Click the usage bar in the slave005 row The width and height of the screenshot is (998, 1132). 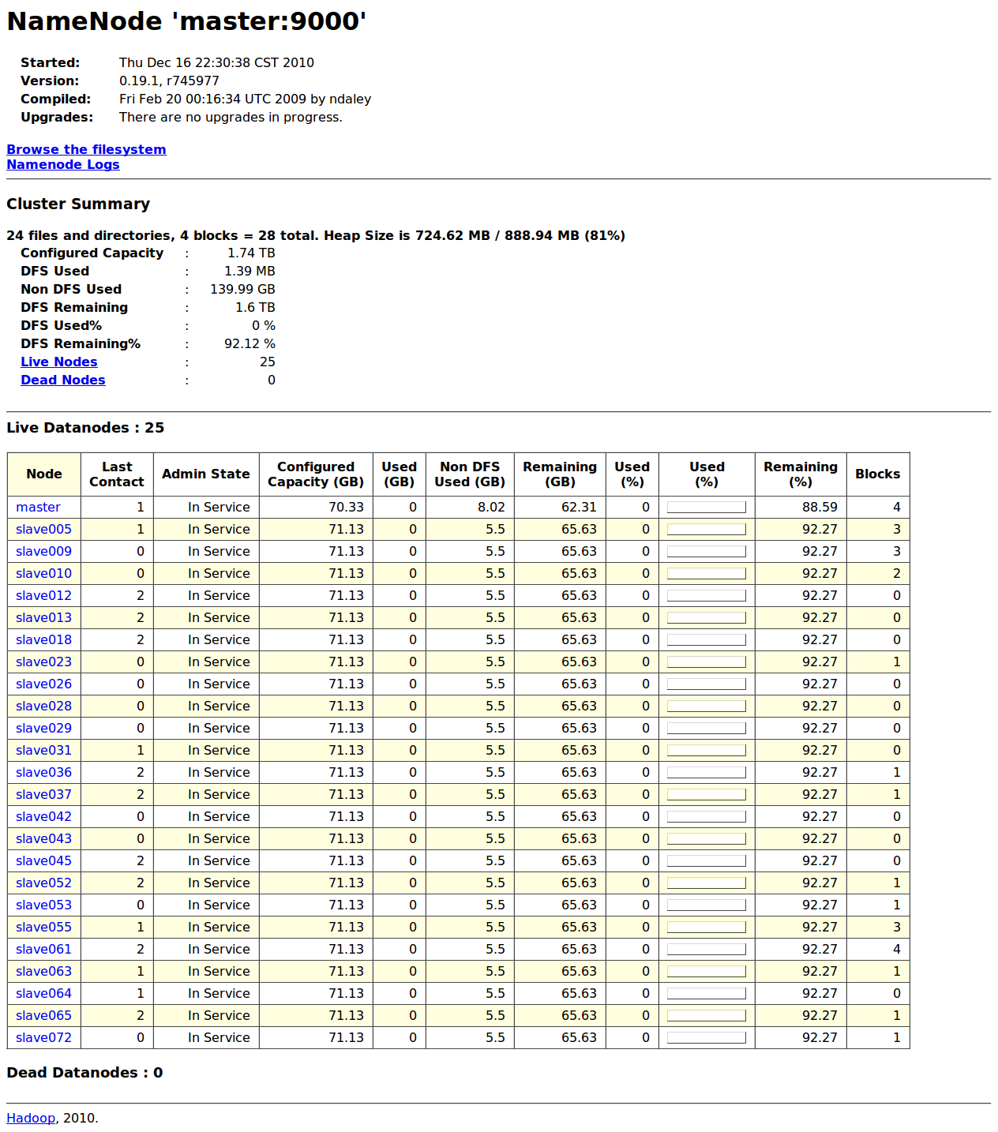pos(707,529)
